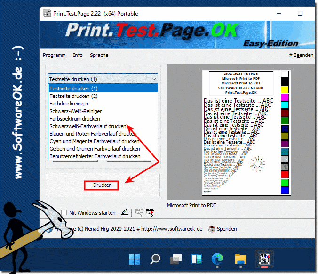Viewport: 318px width, 274px height.
Task: Select Testseite drucken (2) in the list
Action: click(103, 96)
